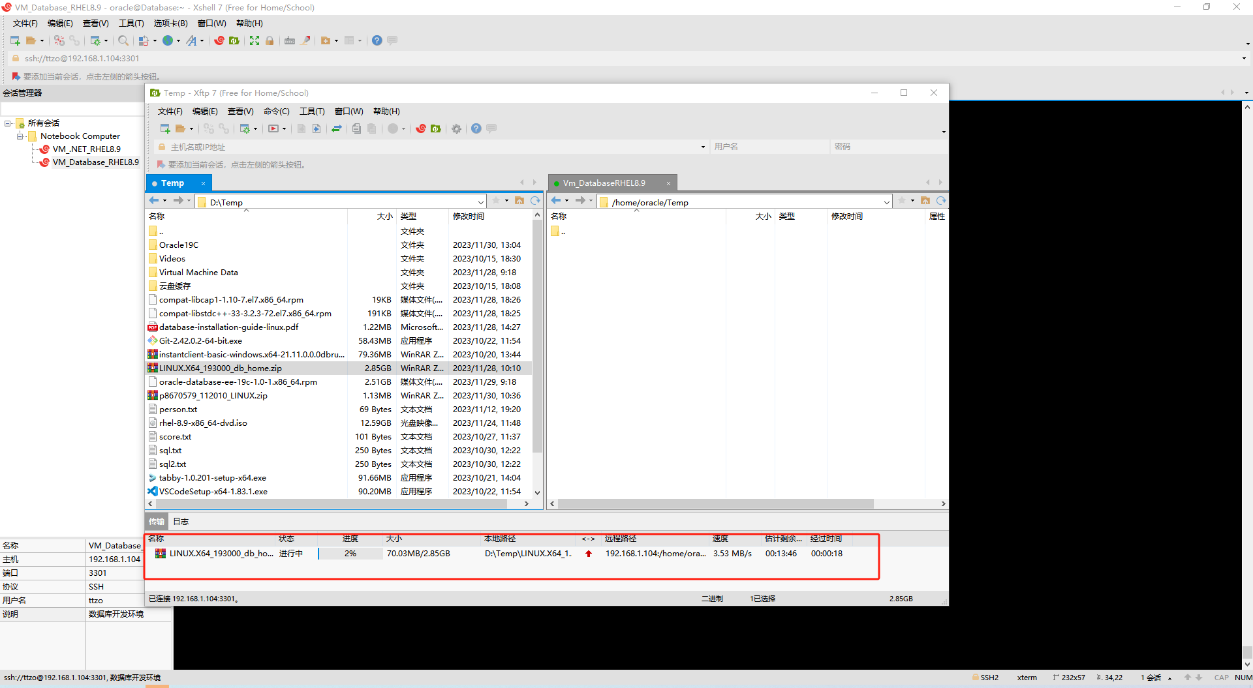
Task: Click Xshell help question mark icon
Action: tap(377, 40)
